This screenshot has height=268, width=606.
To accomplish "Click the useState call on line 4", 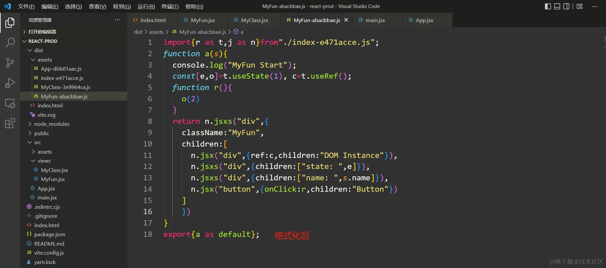I will 251,76.
